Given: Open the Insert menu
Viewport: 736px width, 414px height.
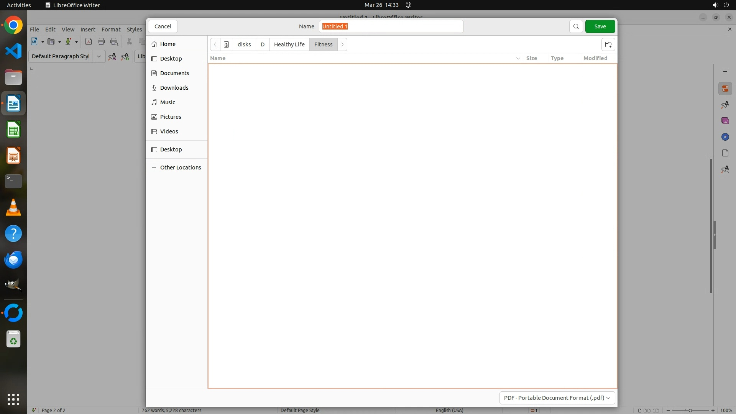Looking at the screenshot, I should (x=88, y=30).
